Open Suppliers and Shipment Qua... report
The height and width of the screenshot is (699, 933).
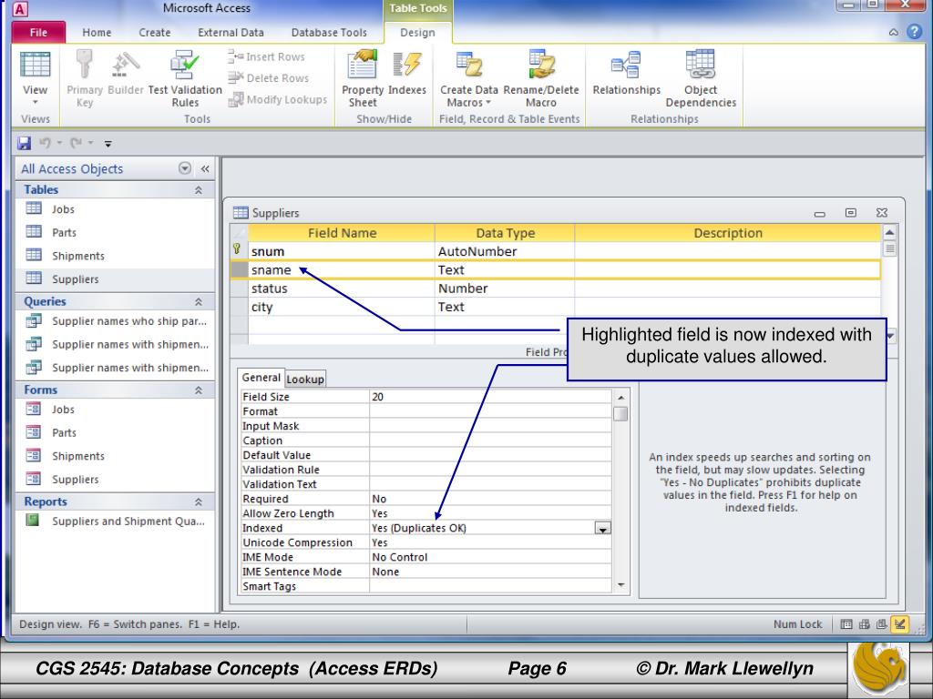(116, 522)
